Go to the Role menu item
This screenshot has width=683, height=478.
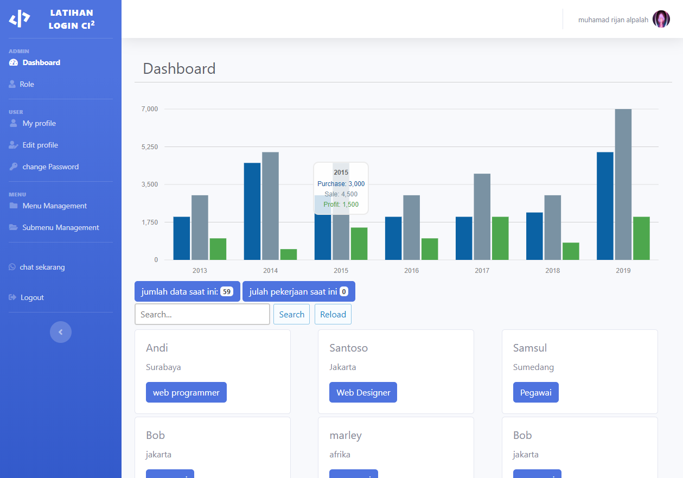pyautogui.click(x=27, y=84)
